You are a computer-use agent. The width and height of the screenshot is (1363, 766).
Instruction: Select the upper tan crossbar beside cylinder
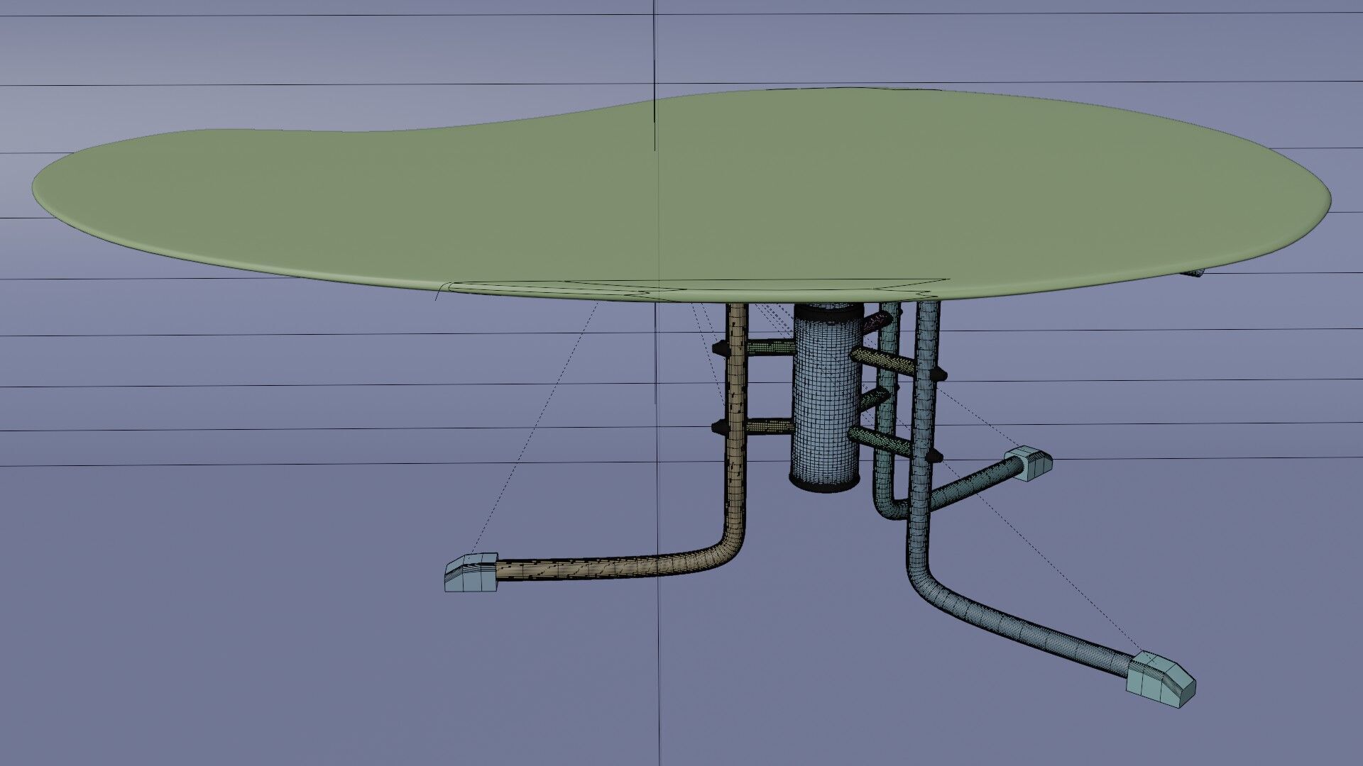pyautogui.click(x=770, y=348)
